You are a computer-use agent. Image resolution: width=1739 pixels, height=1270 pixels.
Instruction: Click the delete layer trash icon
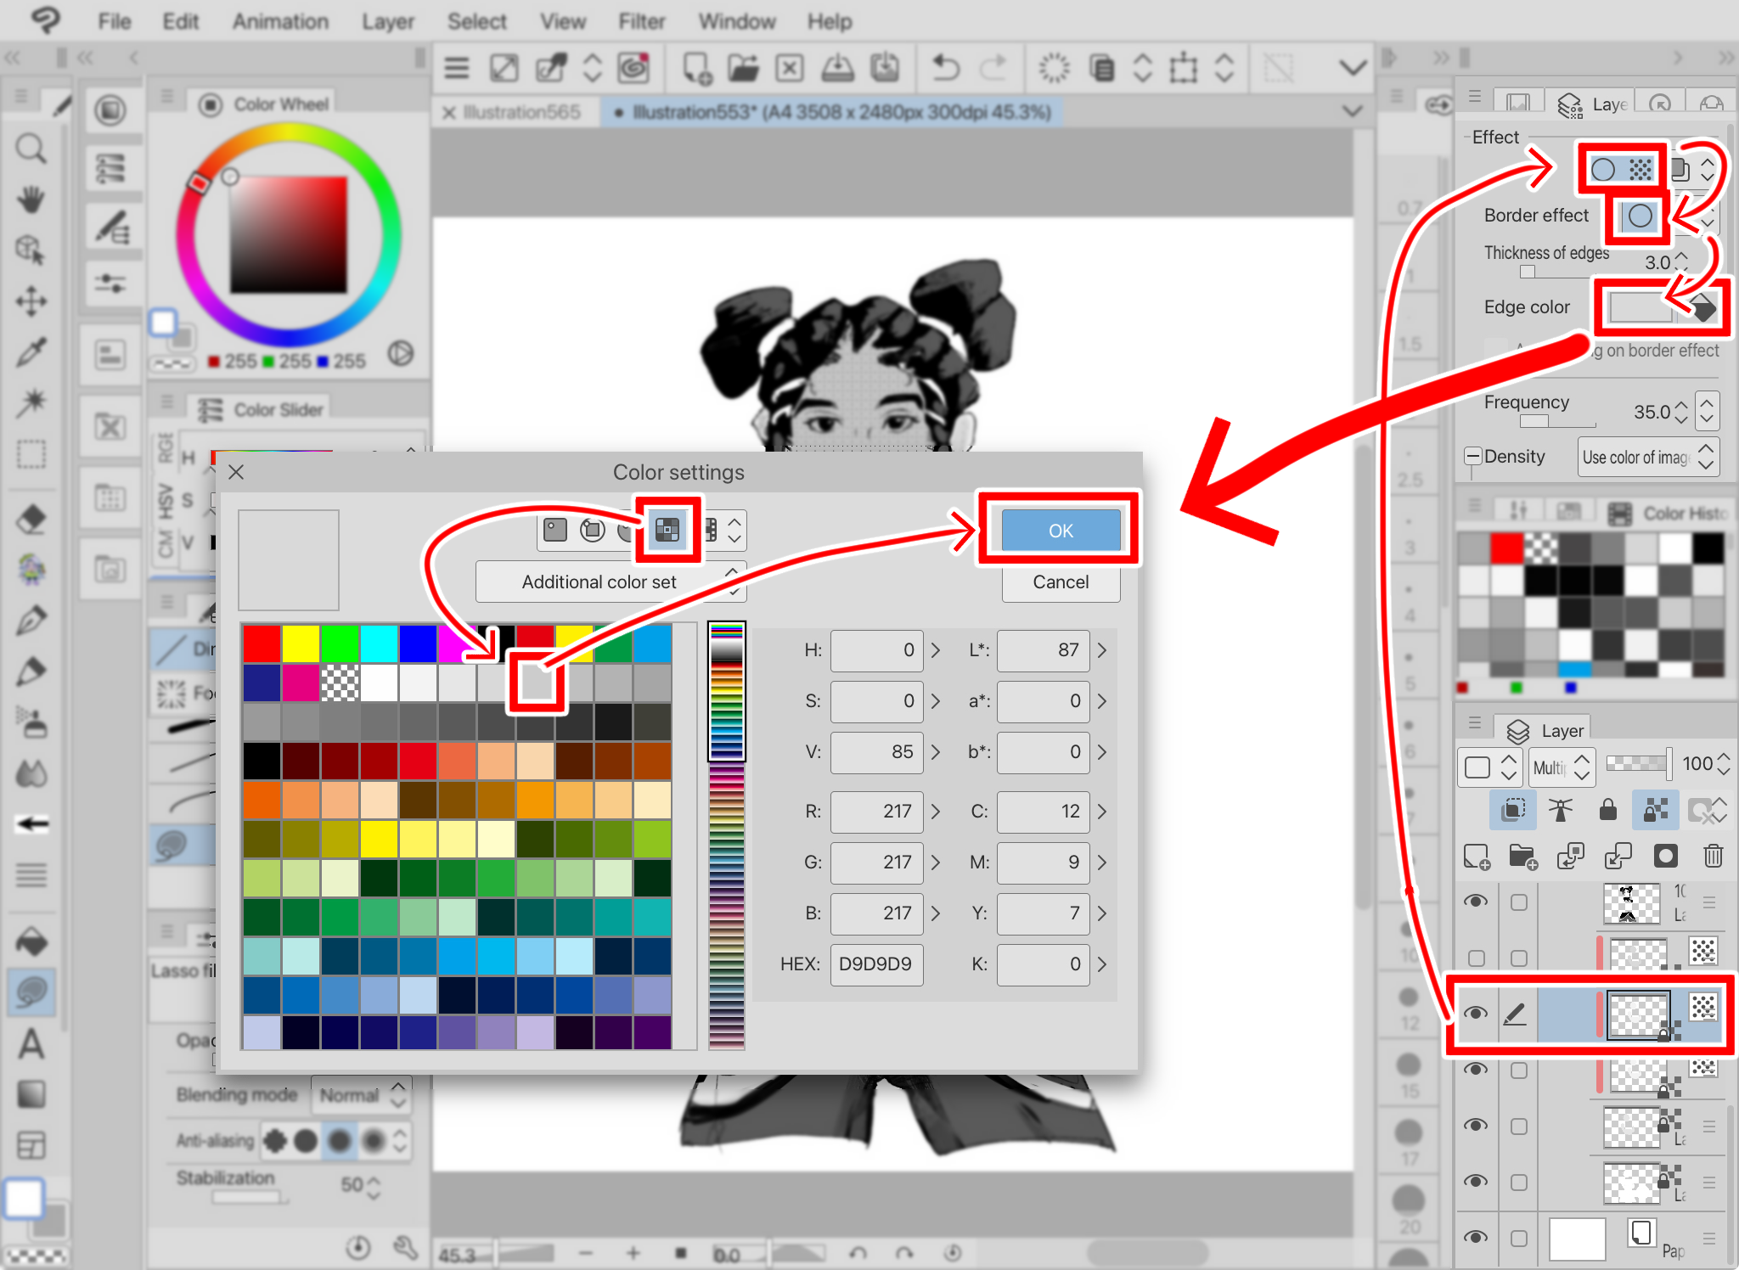pos(1713,856)
